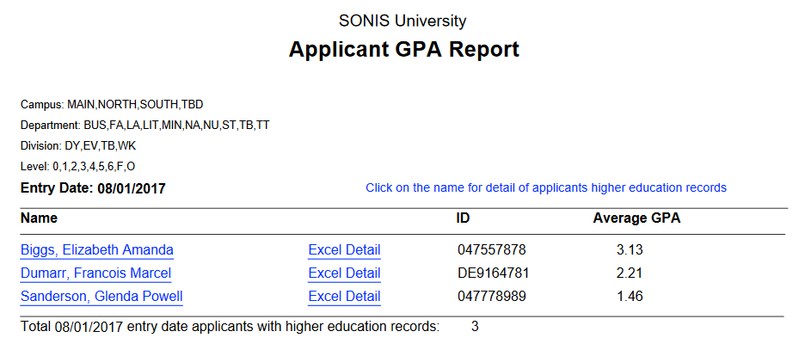Click the Average GPA column header
This screenshot has height=350, width=805.
click(x=636, y=218)
